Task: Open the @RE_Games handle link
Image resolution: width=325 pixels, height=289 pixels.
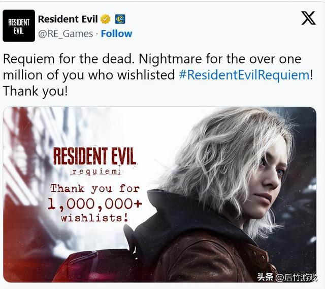Action: click(66, 34)
